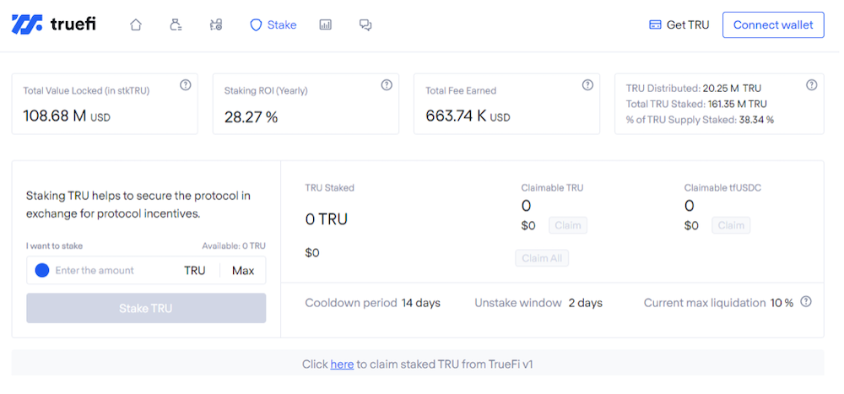This screenshot has height=394, width=844.
Task: Open the money bag lending icon
Action: click(x=176, y=24)
